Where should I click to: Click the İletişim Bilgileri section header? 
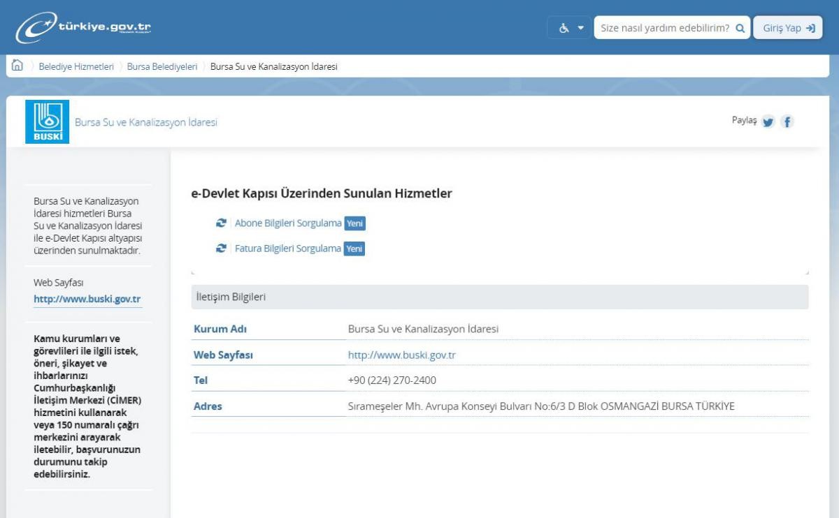[231, 297]
